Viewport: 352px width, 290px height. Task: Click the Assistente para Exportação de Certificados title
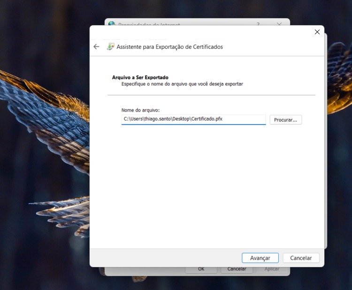[x=169, y=47]
